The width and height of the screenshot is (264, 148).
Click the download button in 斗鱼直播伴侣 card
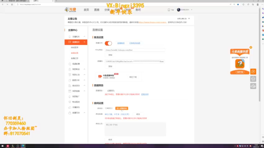[133, 77]
